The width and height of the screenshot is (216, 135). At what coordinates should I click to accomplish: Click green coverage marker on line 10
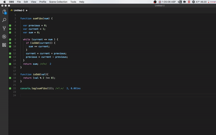(10, 46)
